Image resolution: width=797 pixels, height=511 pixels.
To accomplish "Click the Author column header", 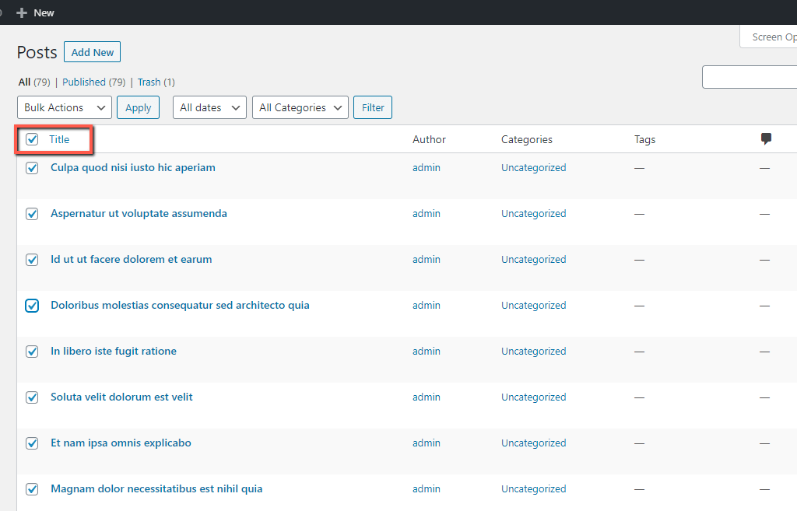I will (x=429, y=139).
